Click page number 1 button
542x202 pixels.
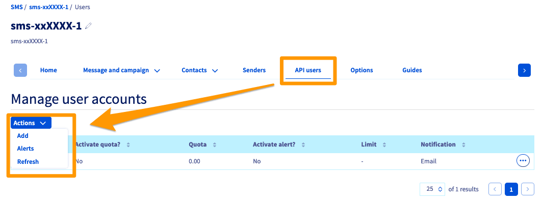[511, 189]
